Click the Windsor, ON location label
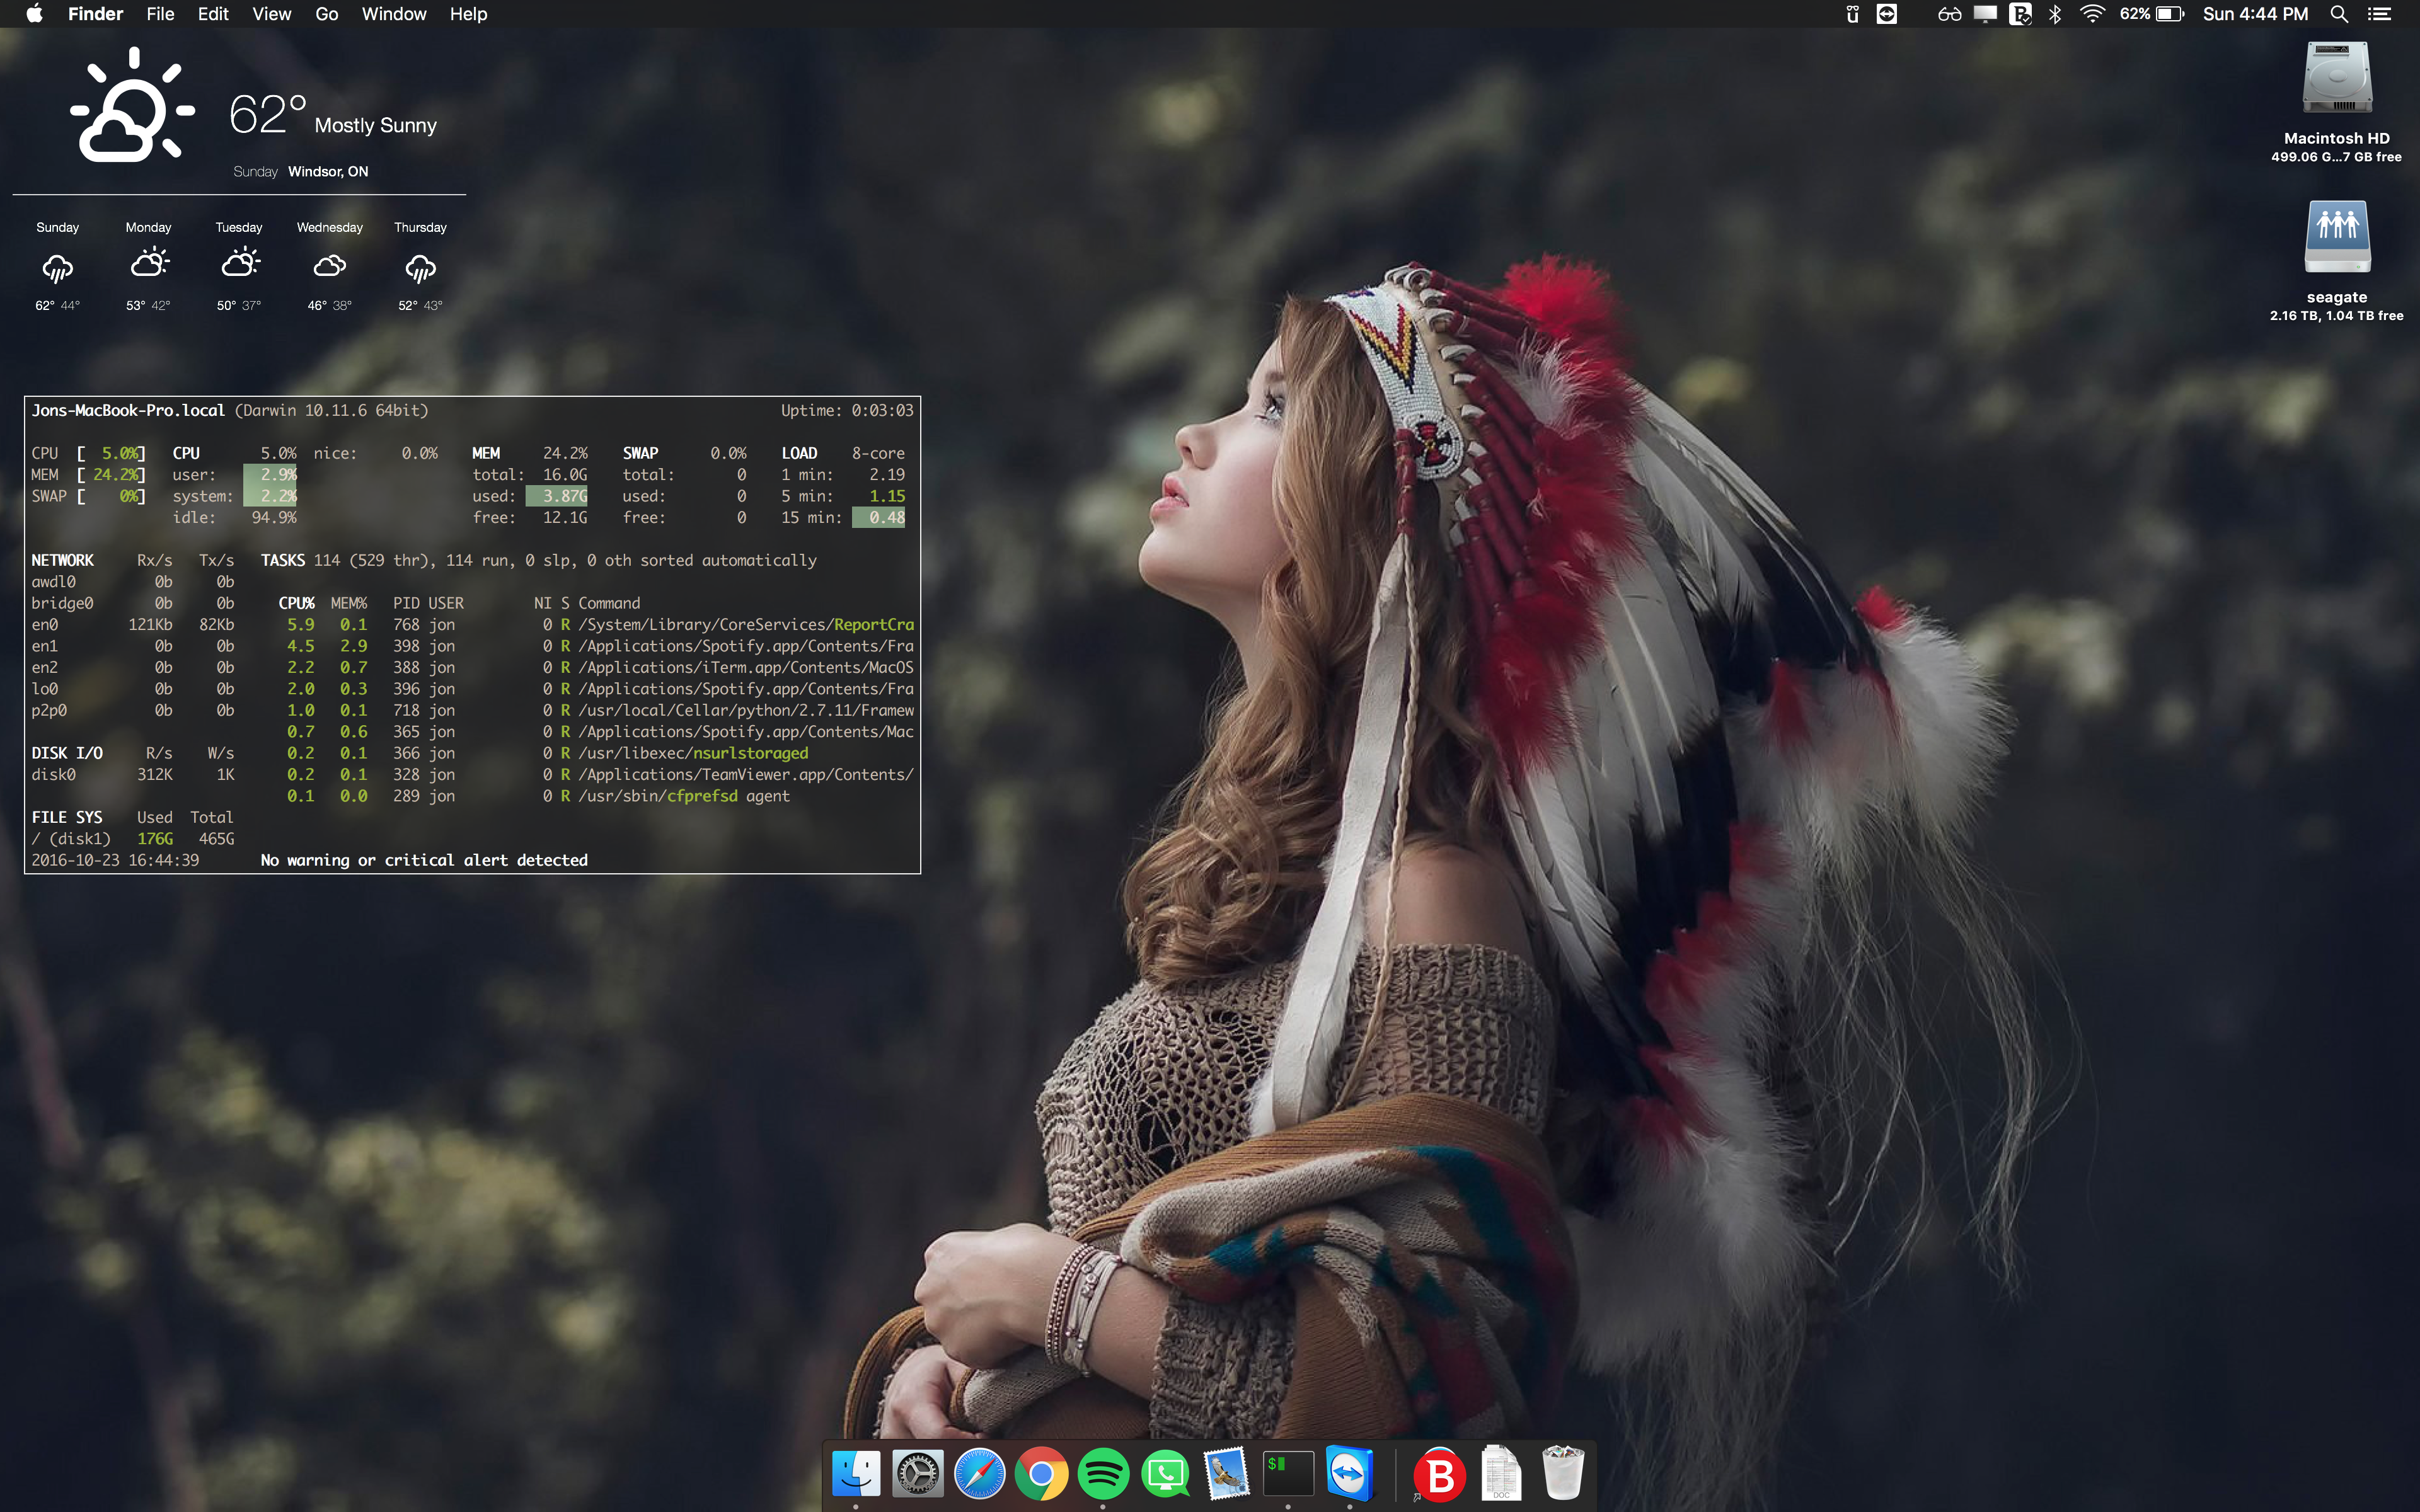 pos(328,172)
